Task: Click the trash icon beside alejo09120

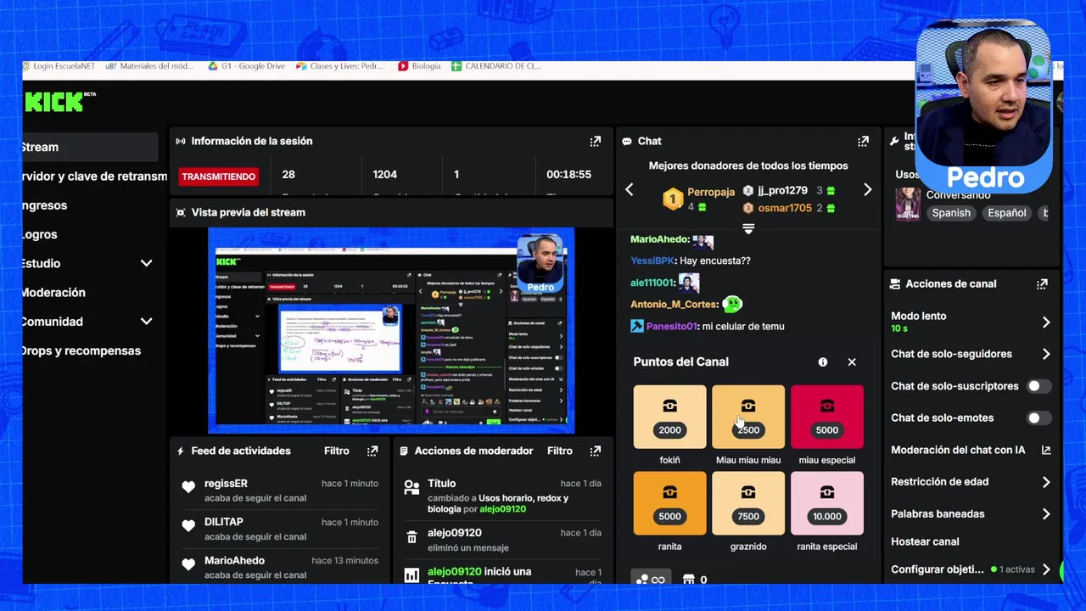Action: (x=411, y=536)
